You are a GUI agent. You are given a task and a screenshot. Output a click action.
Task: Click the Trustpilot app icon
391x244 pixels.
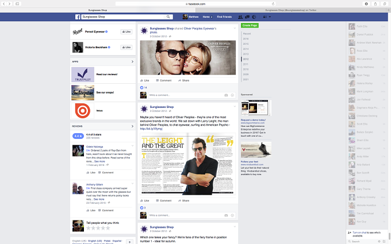pyautogui.click(x=83, y=75)
